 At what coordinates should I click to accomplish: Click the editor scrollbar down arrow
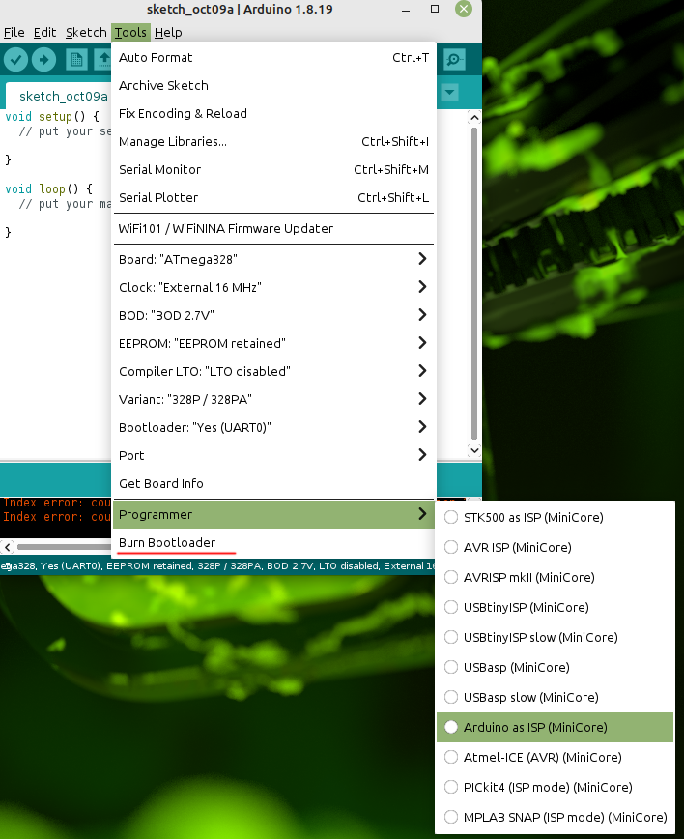coord(473,450)
